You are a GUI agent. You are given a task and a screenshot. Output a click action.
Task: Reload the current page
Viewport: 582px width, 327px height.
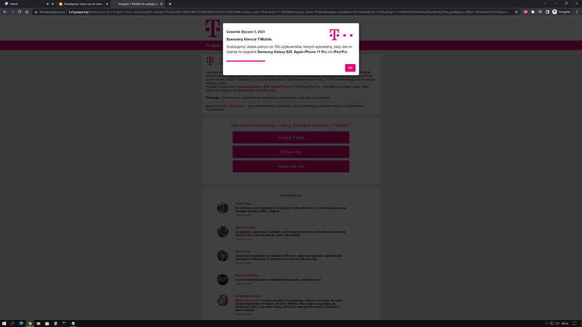19,12
